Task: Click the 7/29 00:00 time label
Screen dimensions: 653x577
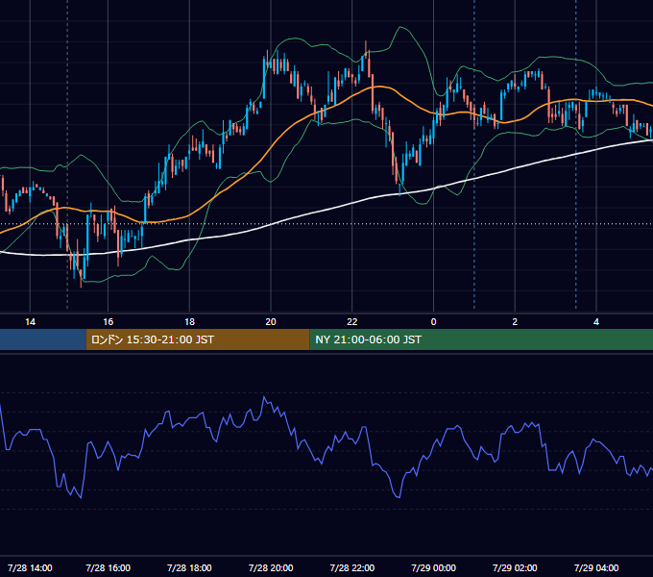Action: 433,567
